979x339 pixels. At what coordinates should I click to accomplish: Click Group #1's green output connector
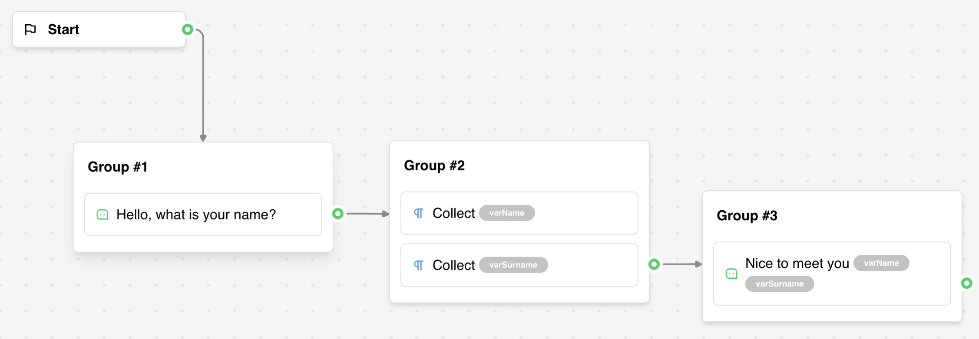coord(338,213)
